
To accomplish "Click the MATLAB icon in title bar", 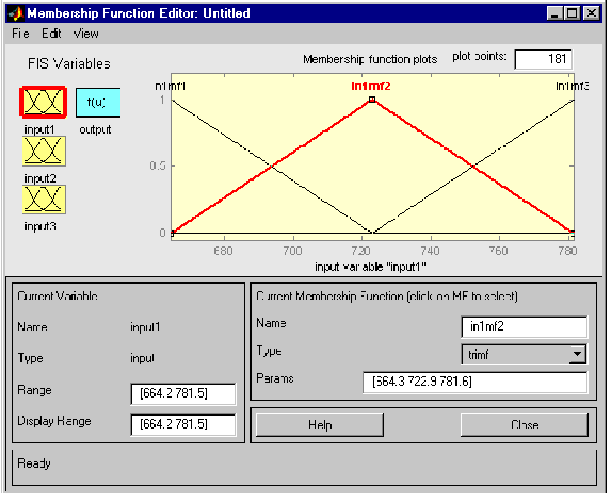I will tap(15, 13).
